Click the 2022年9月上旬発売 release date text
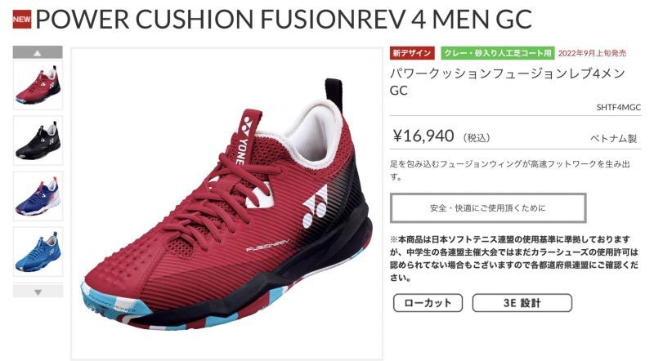Image resolution: width=654 pixels, height=361 pixels. coord(592,53)
